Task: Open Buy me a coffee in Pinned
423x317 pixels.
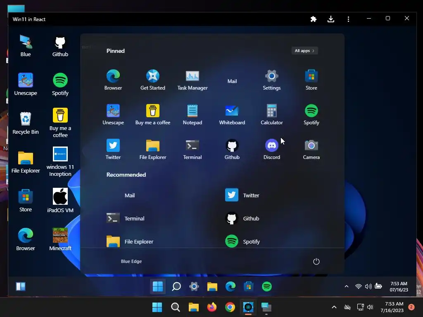Action: tap(153, 115)
